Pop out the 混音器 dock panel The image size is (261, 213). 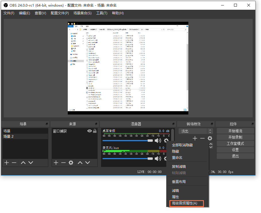point(173,124)
